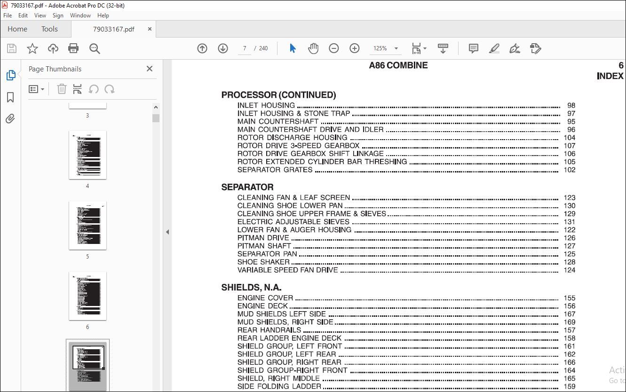Image resolution: width=626 pixels, height=392 pixels.
Task: Open the thumbnails options dropdown menu
Action: click(x=36, y=89)
